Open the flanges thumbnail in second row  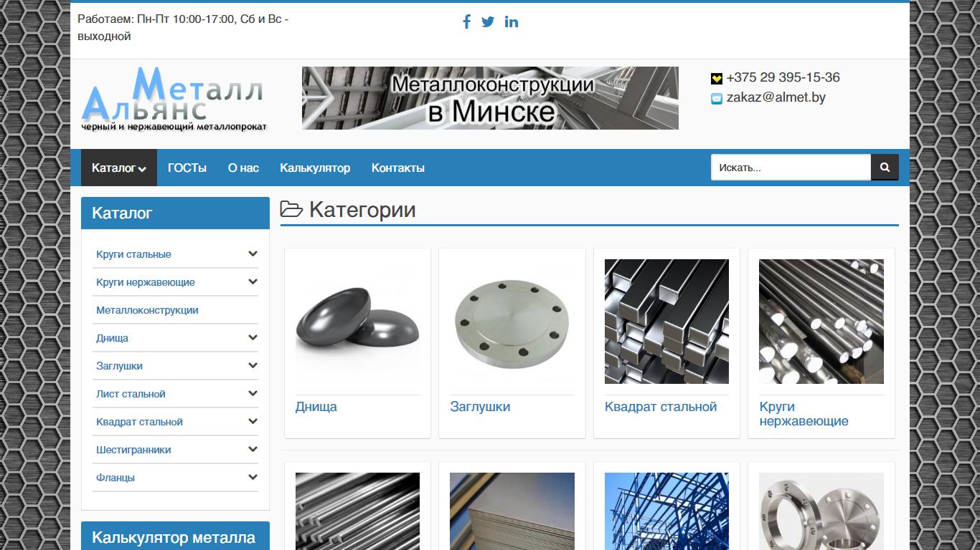821,511
